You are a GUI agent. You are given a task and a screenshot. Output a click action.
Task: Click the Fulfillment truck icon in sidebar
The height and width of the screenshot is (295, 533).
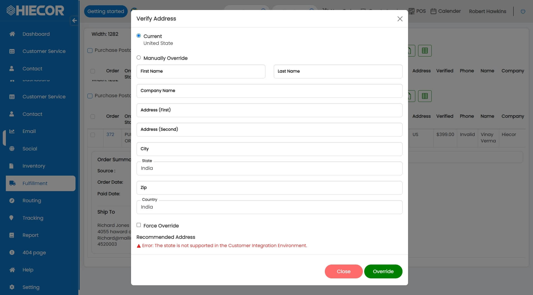[x=12, y=183]
